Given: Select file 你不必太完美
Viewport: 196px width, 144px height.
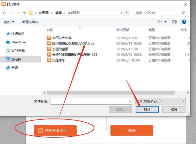Looking at the screenshot, I should coord(62,38).
